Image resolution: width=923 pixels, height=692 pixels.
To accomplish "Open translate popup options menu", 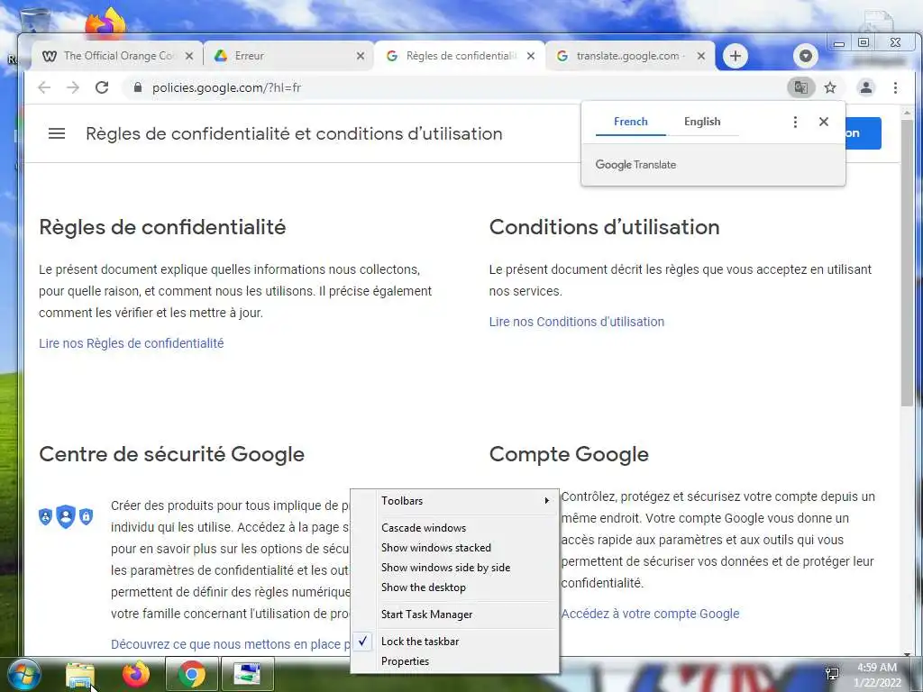I will pyautogui.click(x=795, y=122).
